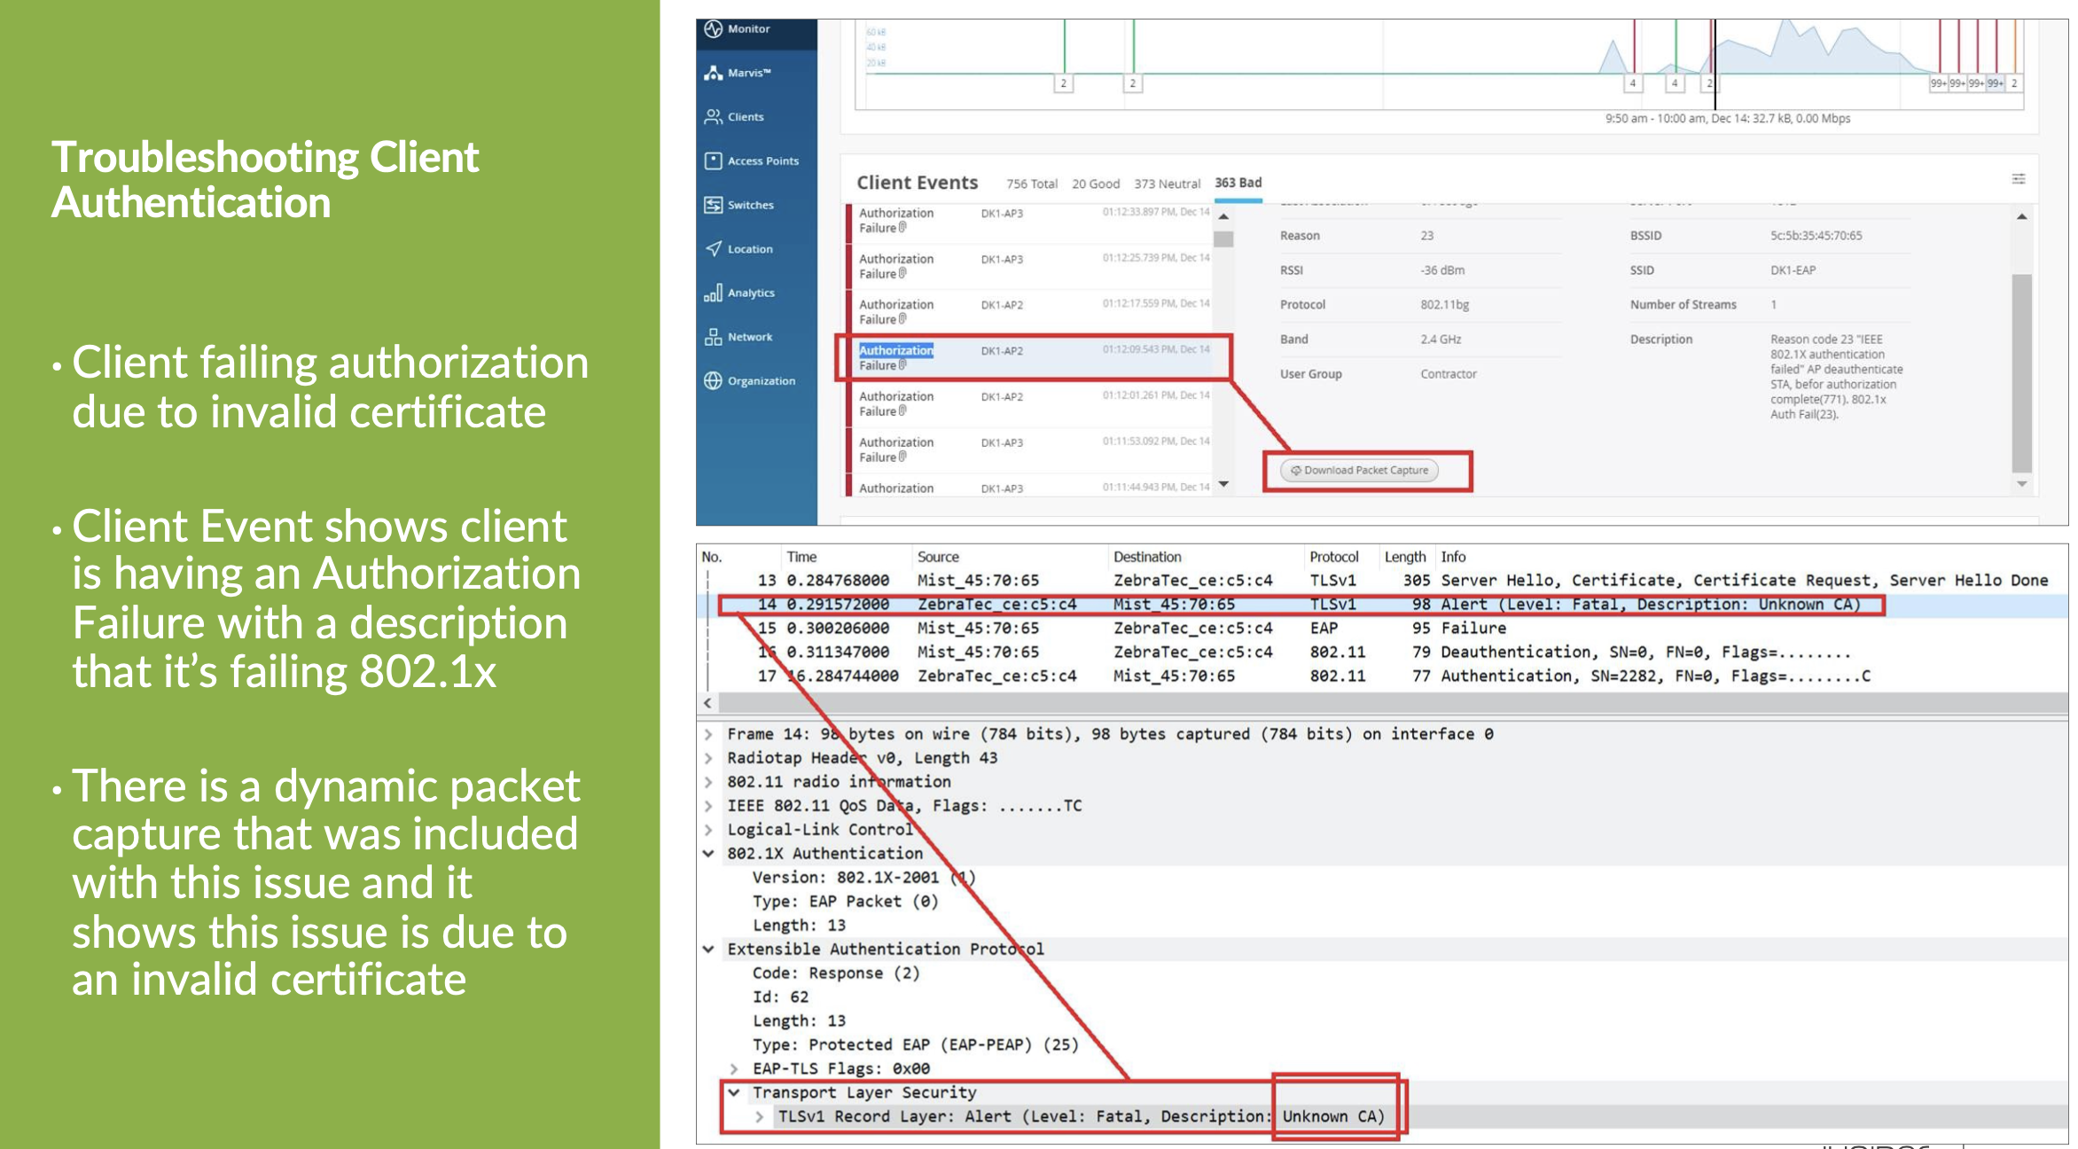This screenshot has height=1149, width=2078.
Task: Select the 363 Bad events tab
Action: [1238, 183]
